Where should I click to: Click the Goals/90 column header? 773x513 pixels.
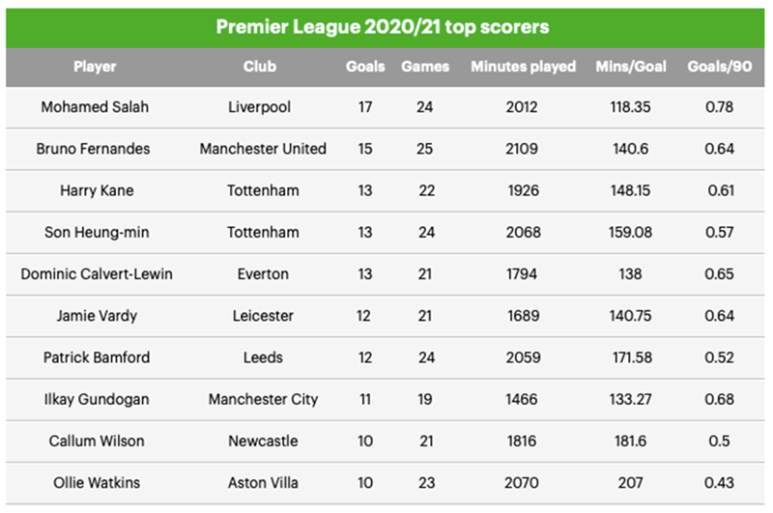click(719, 67)
